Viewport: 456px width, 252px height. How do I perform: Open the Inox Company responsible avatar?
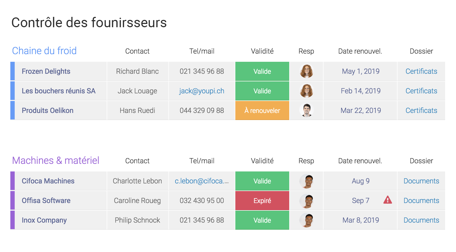(x=306, y=220)
